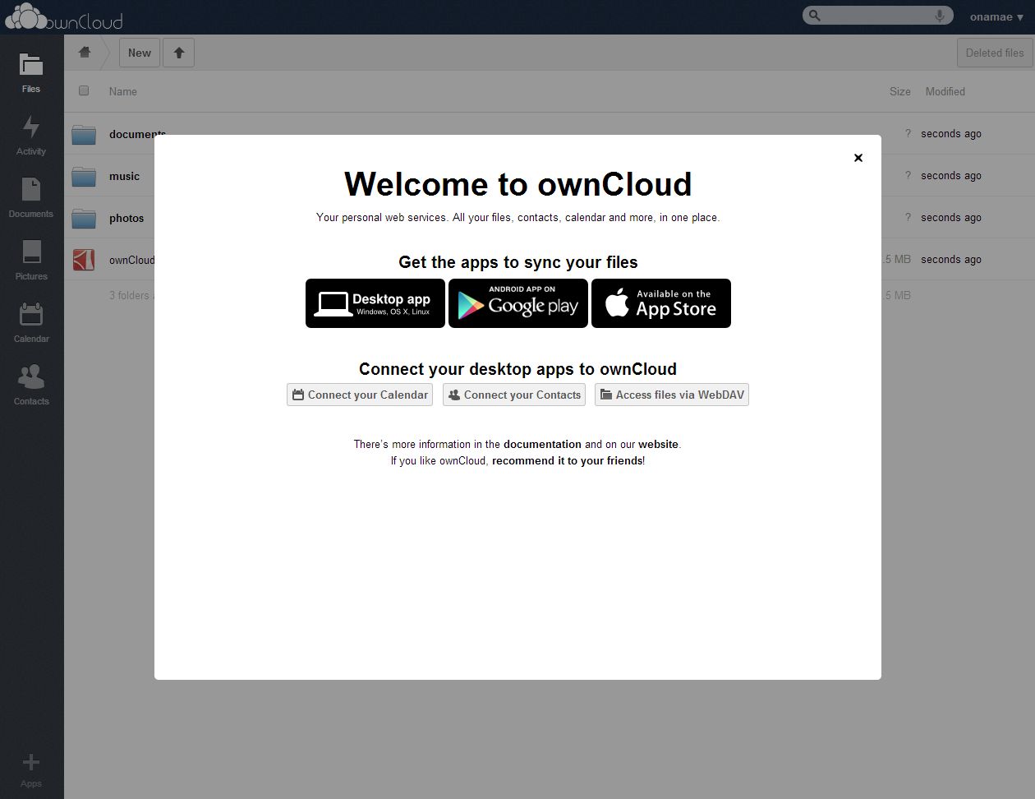The height and width of the screenshot is (799, 1035).
Task: Open the Apps plus button in sidebar
Action: point(31,769)
